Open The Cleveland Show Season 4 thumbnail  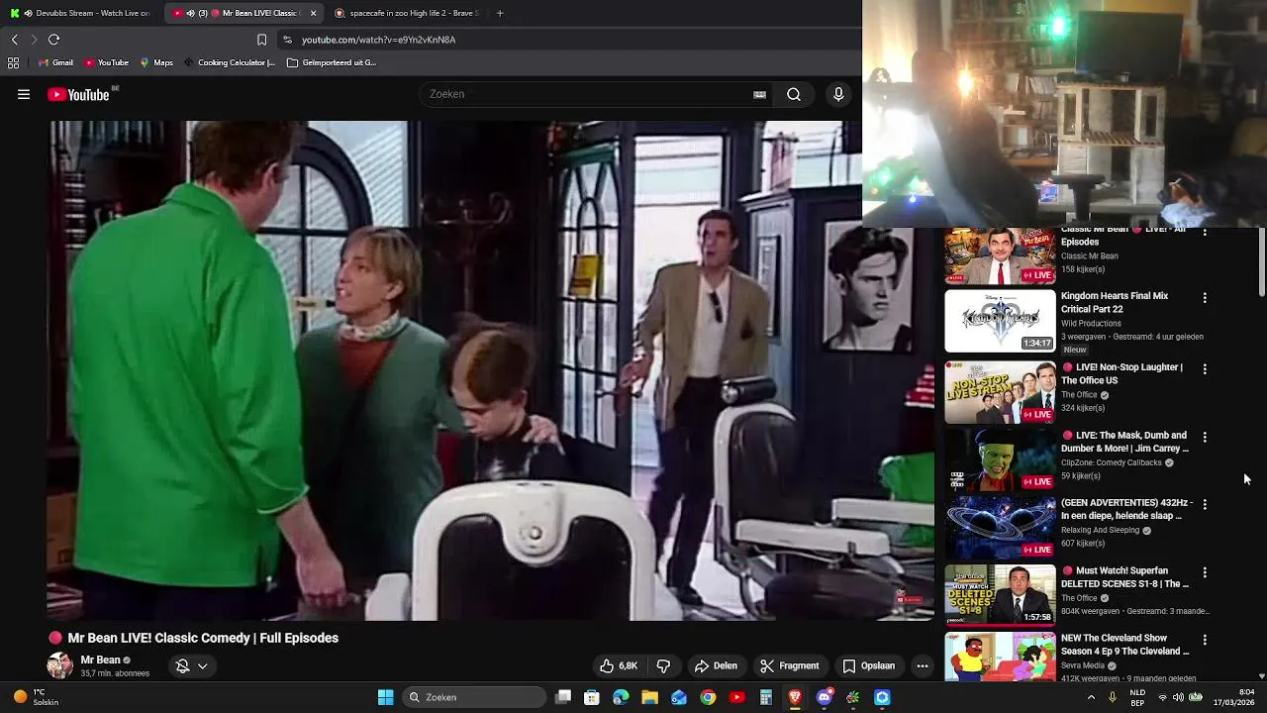(1000, 658)
